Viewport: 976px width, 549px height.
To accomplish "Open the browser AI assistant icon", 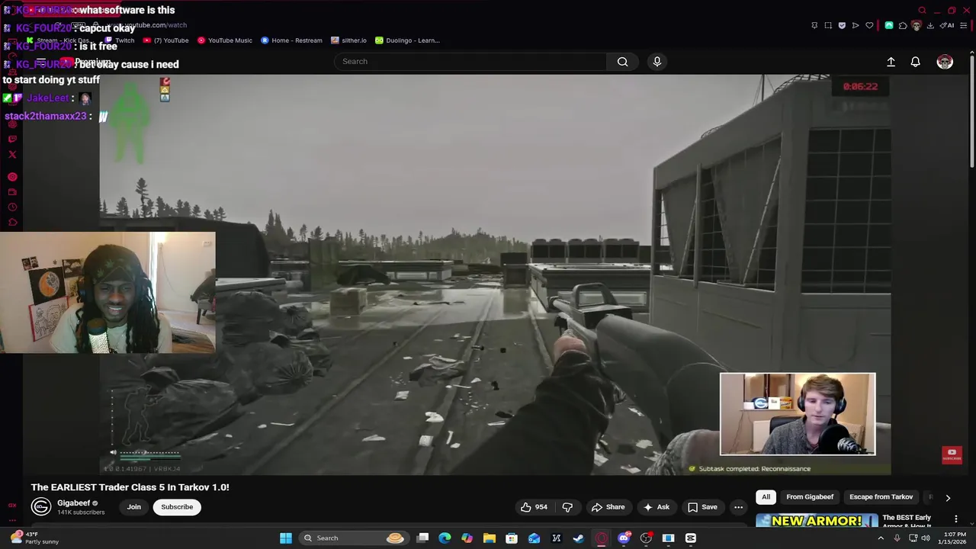I will (x=948, y=25).
